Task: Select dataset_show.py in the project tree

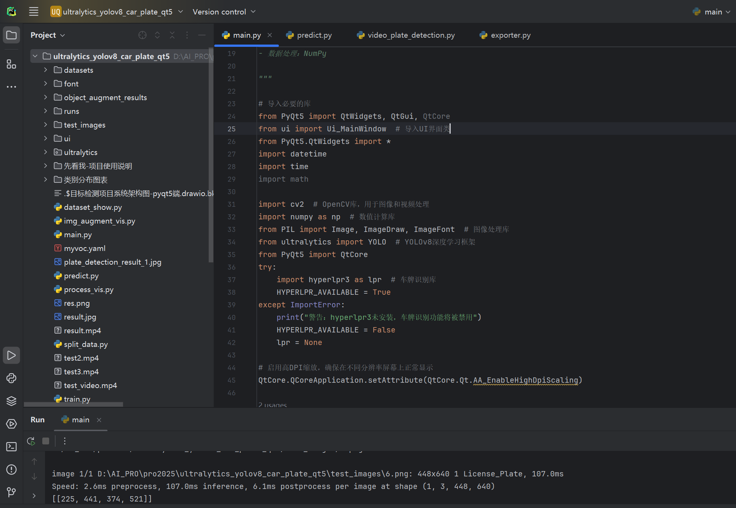Action: coord(93,207)
